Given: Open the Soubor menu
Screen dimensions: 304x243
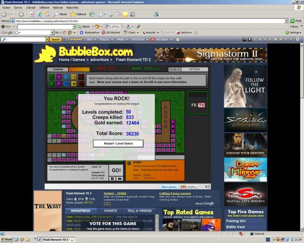Looking at the screenshot, I should (x=6, y=7).
